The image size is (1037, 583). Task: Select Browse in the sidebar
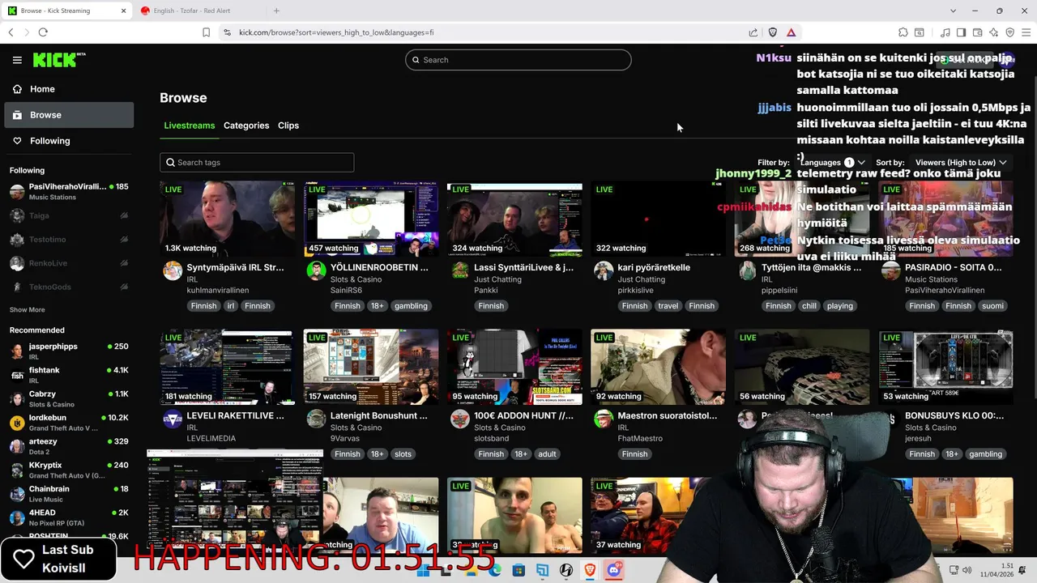click(69, 115)
